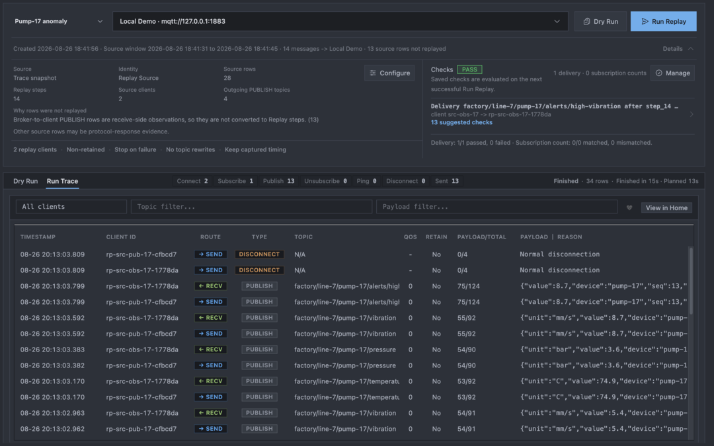The image size is (714, 446).
Task: Toggle the Ping 0 filter chip
Action: [366, 181]
